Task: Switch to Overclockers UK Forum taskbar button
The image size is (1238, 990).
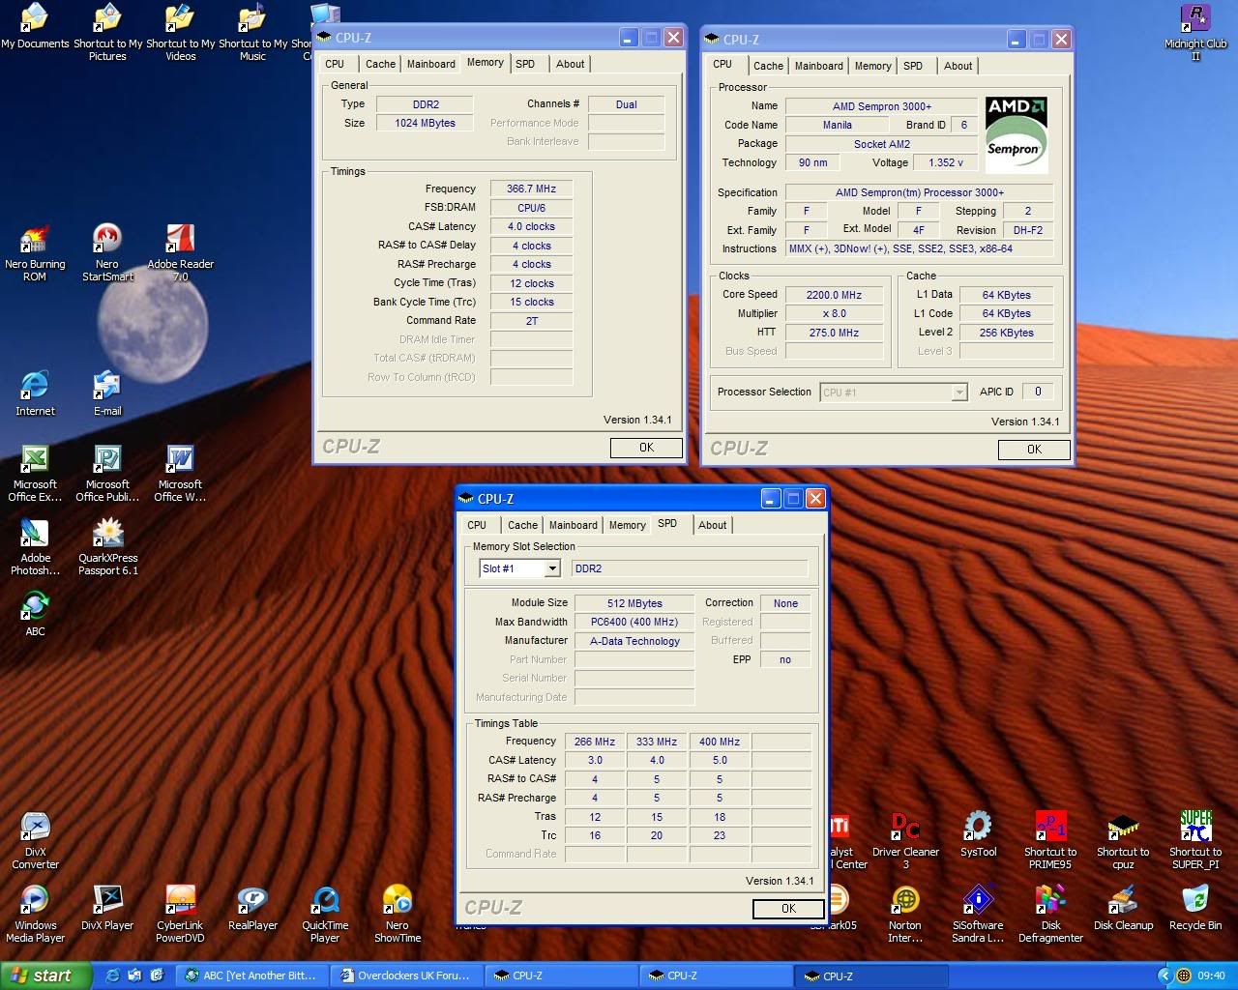Action: click(406, 975)
